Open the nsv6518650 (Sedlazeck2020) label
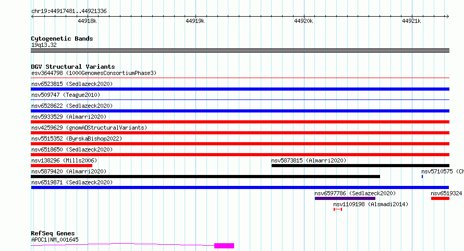The width and height of the screenshot is (464, 251). click(x=72, y=149)
